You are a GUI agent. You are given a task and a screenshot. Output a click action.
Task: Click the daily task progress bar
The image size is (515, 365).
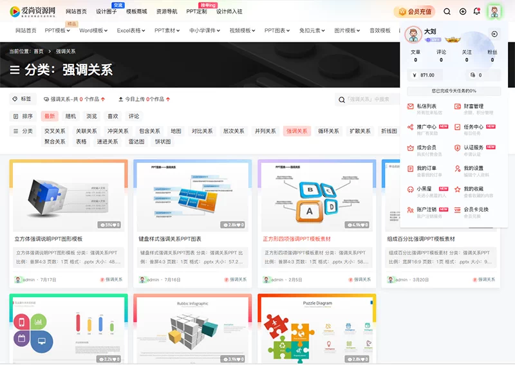tap(454, 91)
